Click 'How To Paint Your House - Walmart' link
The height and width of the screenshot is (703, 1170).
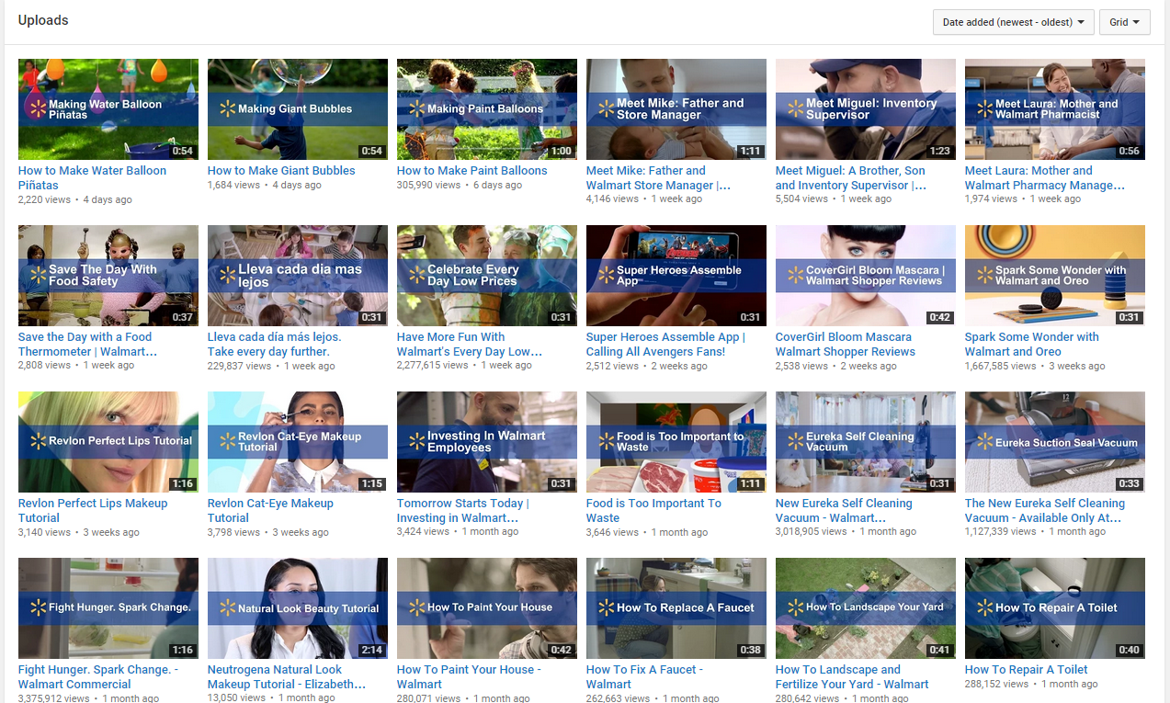[x=469, y=676]
